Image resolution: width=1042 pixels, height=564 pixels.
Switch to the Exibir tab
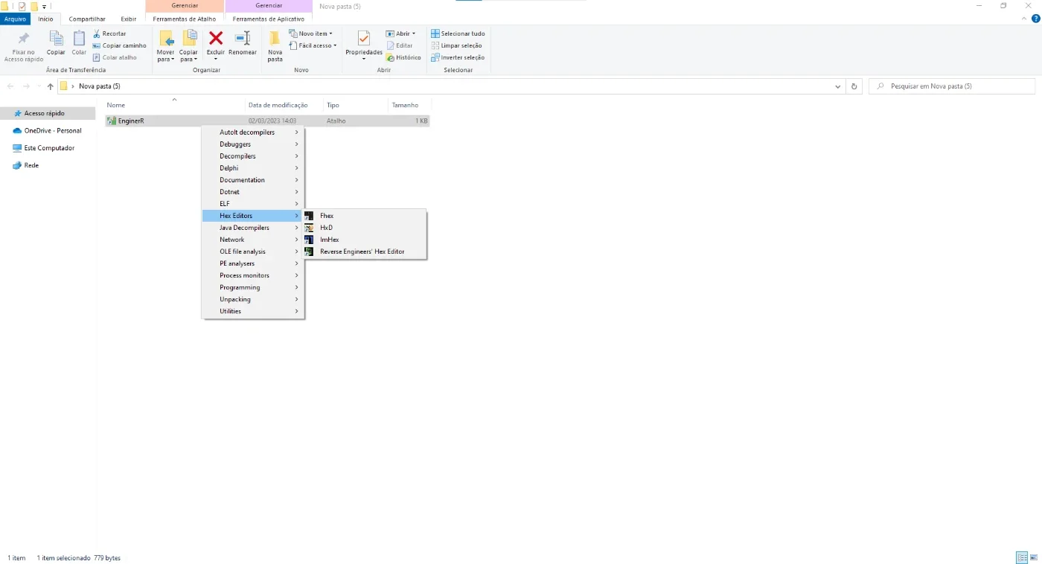(129, 19)
